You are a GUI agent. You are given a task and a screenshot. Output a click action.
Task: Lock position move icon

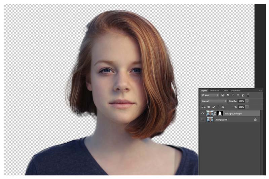218,107
